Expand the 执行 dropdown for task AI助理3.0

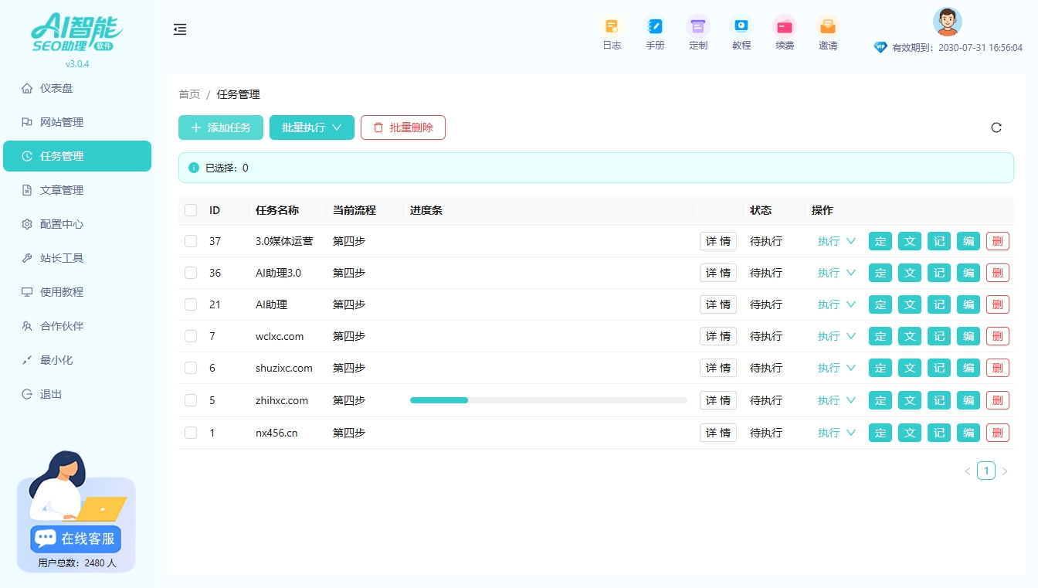click(x=836, y=272)
